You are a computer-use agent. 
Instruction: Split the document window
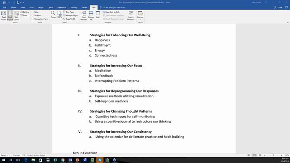point(98,14)
